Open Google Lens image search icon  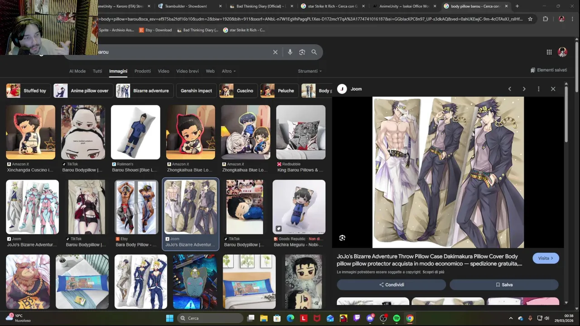tap(302, 52)
